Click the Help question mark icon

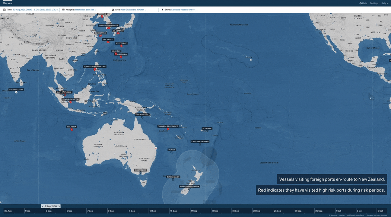coord(360,3)
